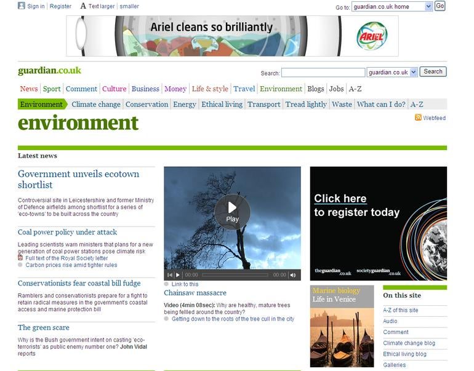Click the Click here to register ad
This screenshot has height=371, width=474.
[x=379, y=223]
